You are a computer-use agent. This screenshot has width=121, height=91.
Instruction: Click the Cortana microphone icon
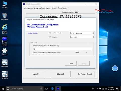coord(41,89)
